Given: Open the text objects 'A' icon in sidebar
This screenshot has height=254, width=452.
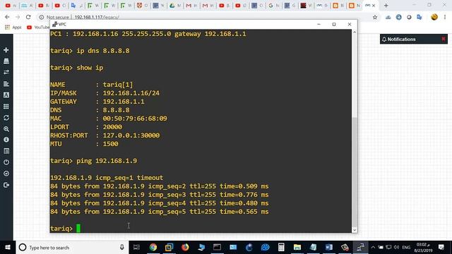Looking at the screenshot, I should pos(6,95).
